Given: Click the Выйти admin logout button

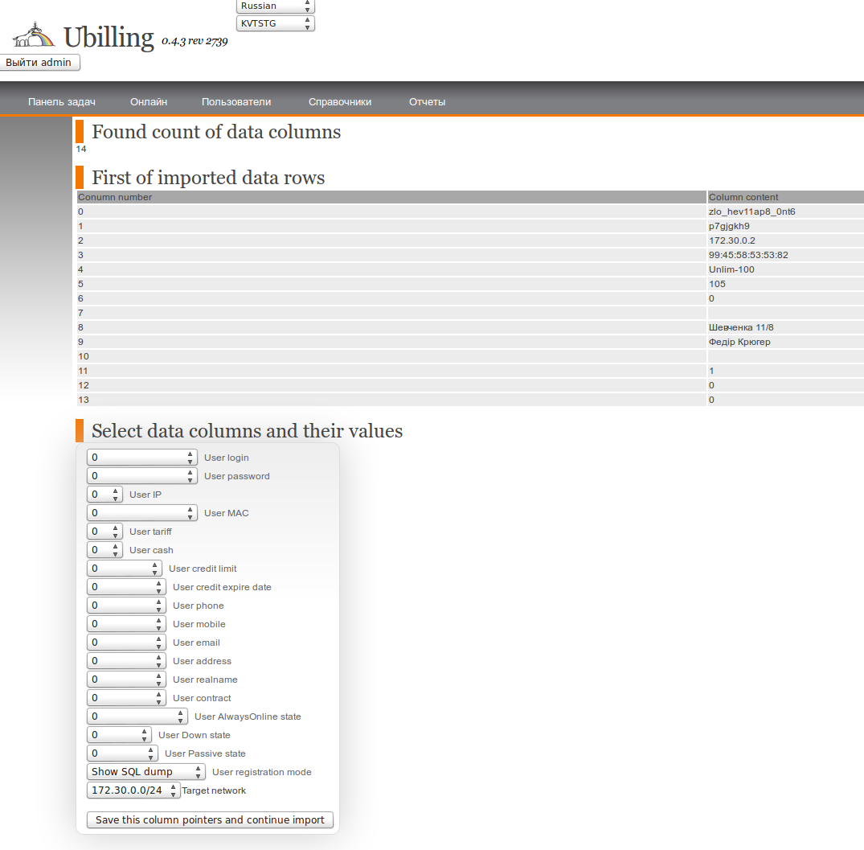Looking at the screenshot, I should pyautogui.click(x=39, y=63).
